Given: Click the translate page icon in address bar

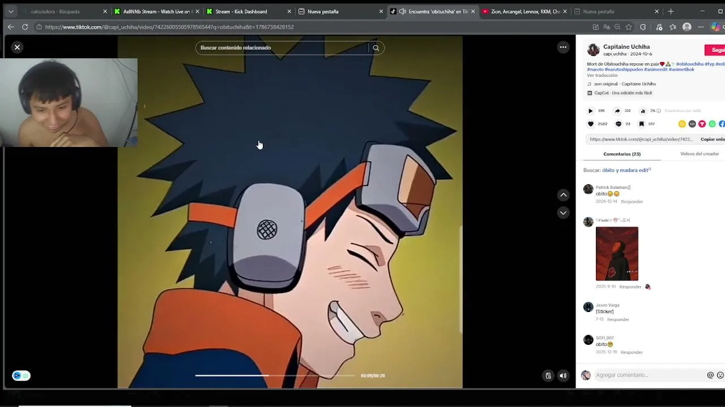Looking at the screenshot, I should [x=607, y=27].
